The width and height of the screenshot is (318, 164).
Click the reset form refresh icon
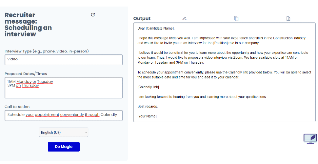pyautogui.click(x=93, y=15)
